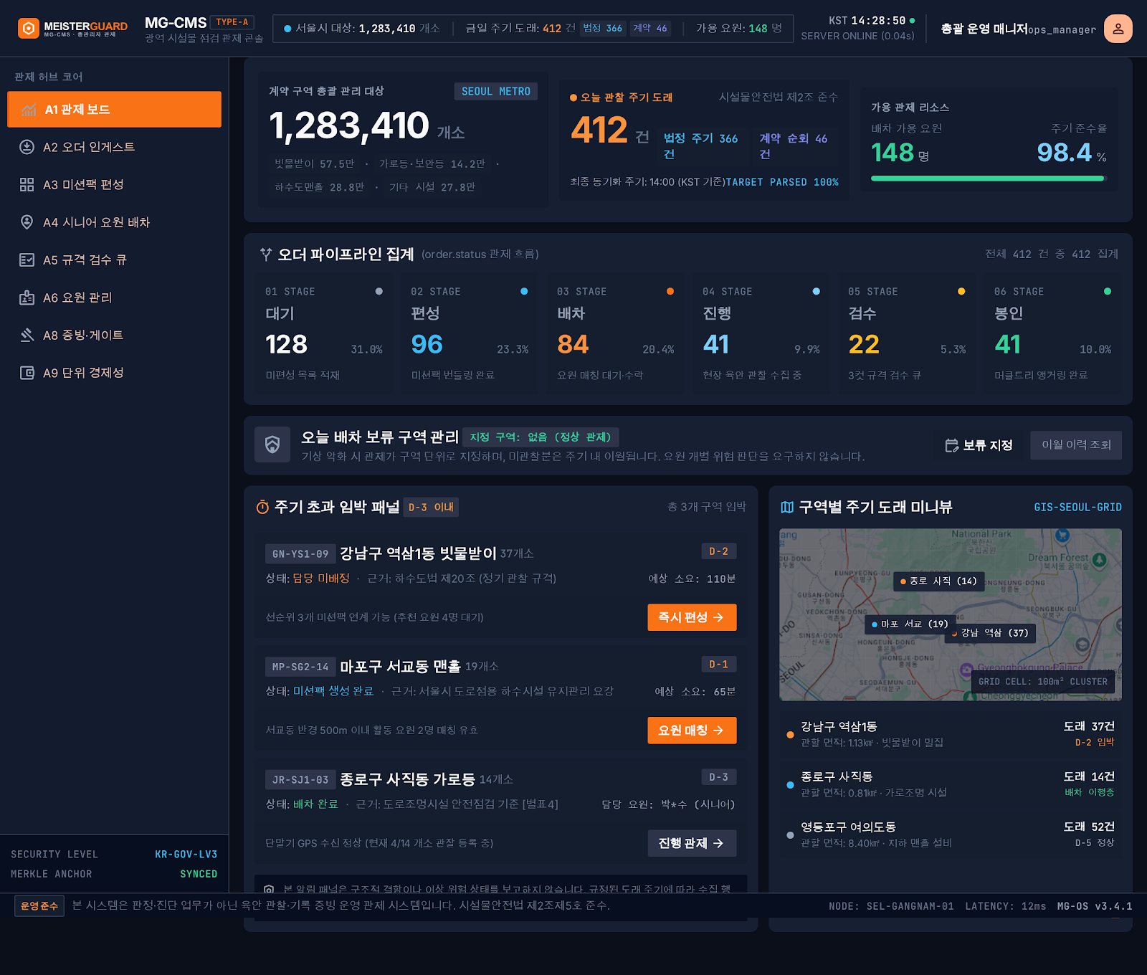This screenshot has width=1147, height=975.
Task: Open the user avatar icon
Action: 1118,29
